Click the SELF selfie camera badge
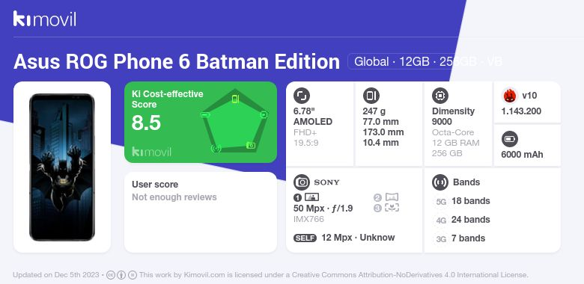This screenshot has width=584, height=284. pyautogui.click(x=305, y=238)
